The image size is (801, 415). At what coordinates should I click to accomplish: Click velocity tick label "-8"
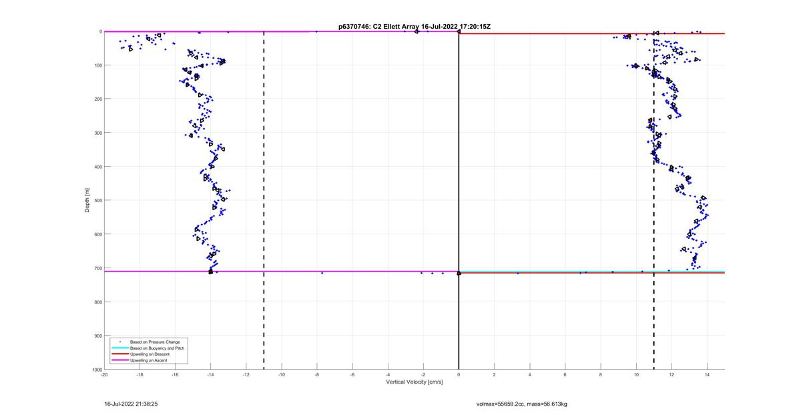tap(316, 375)
